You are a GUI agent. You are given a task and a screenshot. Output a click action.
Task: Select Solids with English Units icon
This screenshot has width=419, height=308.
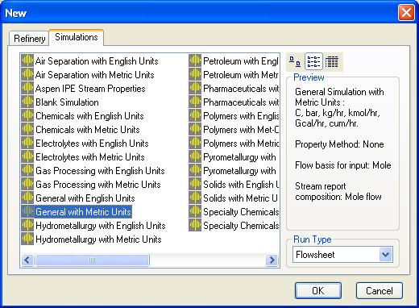click(195, 184)
